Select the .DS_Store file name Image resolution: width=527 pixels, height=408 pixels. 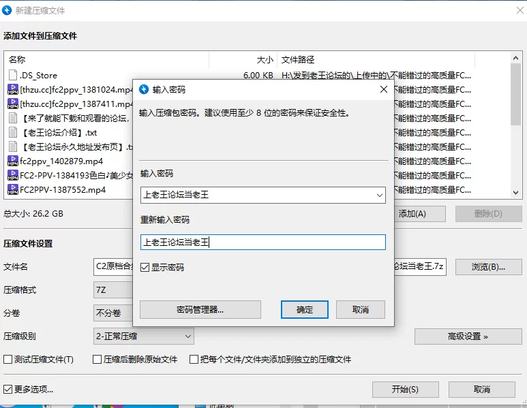(x=38, y=75)
